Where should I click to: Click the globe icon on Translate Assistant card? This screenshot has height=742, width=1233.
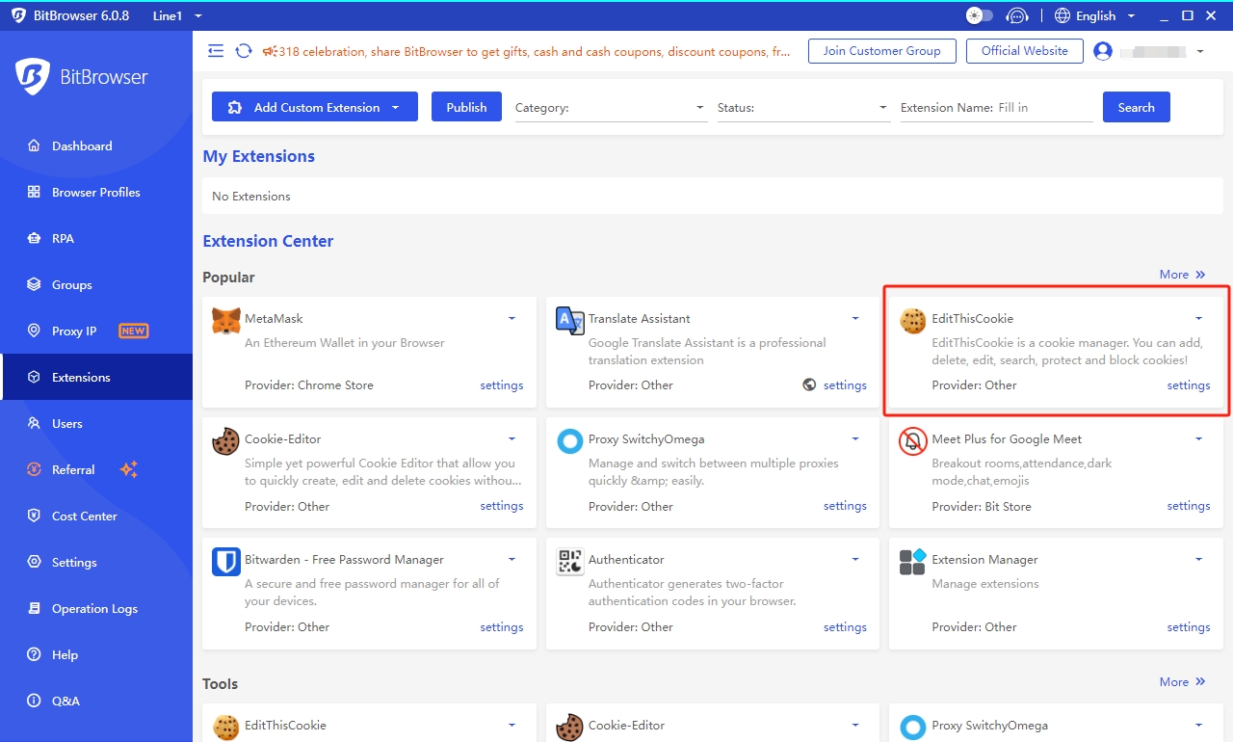click(x=809, y=384)
